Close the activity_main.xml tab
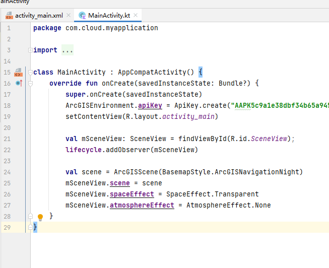The image size is (329, 268). (x=68, y=16)
